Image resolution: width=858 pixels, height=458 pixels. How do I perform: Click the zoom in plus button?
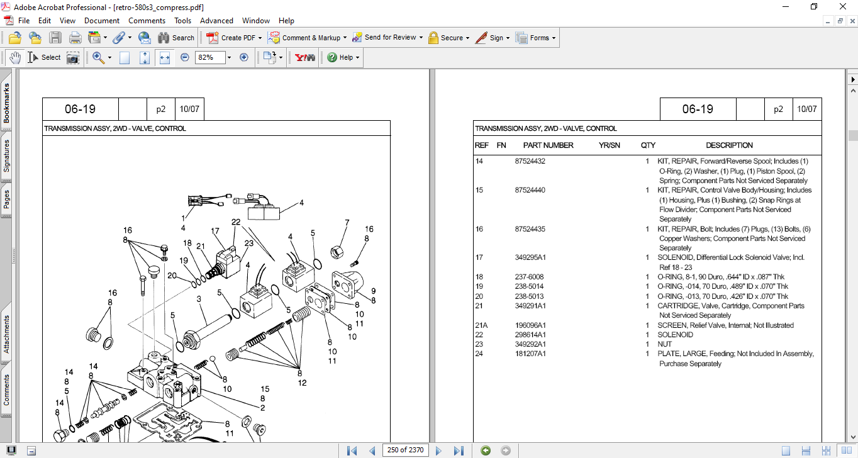coord(244,57)
